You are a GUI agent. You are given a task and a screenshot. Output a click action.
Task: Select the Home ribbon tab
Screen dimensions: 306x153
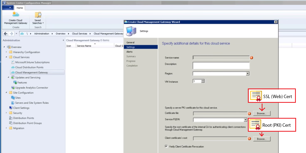point(20,8)
